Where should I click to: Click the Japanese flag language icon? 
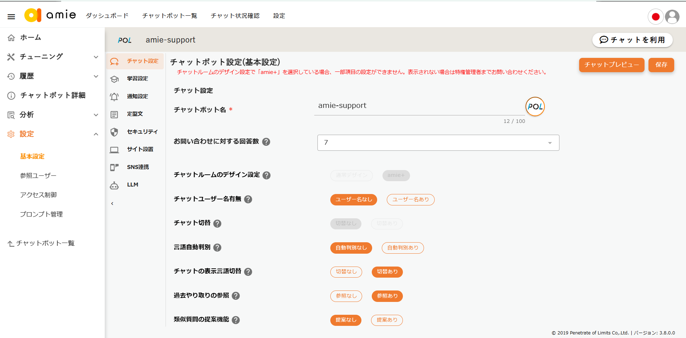[655, 17]
